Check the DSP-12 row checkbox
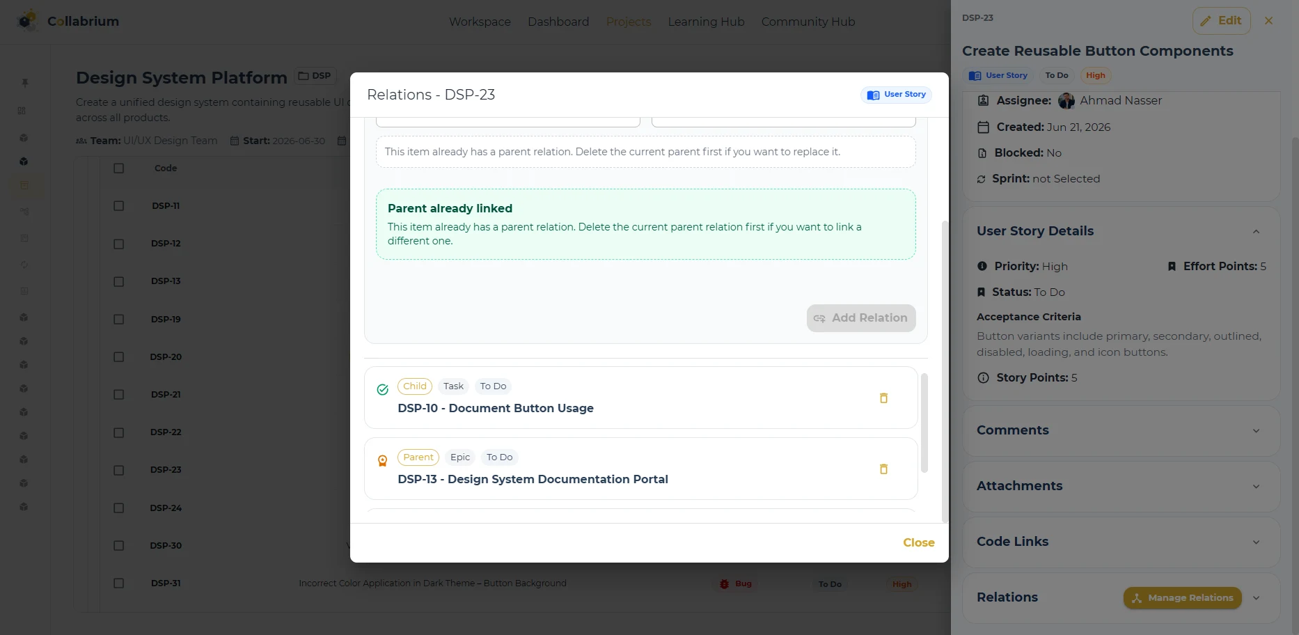This screenshot has height=635, width=1299. tap(118, 244)
